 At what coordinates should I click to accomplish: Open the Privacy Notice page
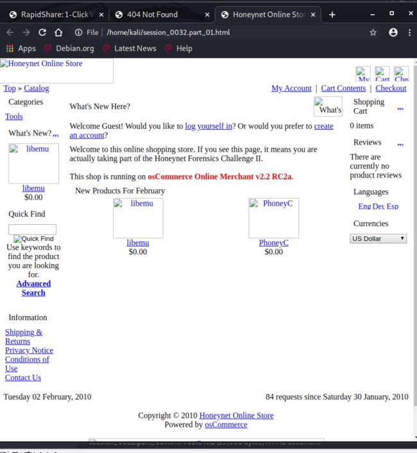(29, 350)
